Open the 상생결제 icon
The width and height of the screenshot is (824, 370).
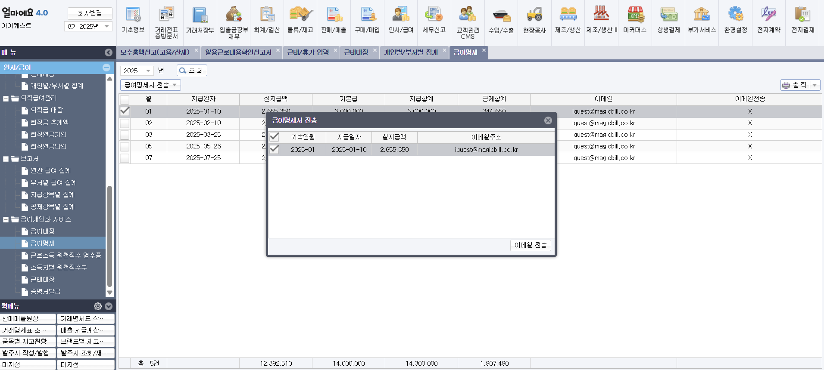point(668,20)
